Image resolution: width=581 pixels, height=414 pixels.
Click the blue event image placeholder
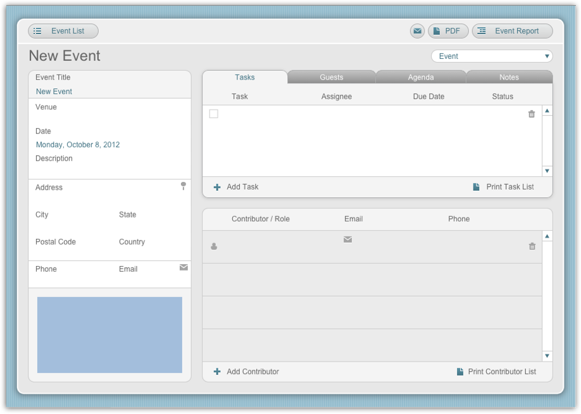pos(109,335)
